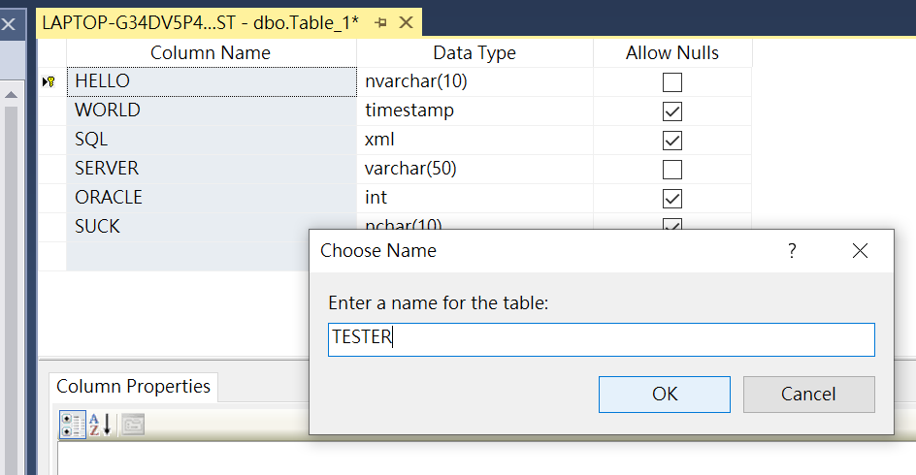Image resolution: width=916 pixels, height=475 pixels.
Task: Click the Categorized view icon in Column Properties
Action: coord(72,424)
